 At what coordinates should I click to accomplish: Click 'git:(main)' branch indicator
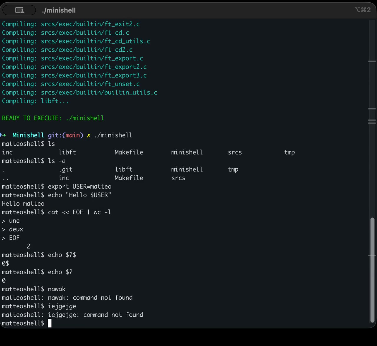tap(66, 135)
